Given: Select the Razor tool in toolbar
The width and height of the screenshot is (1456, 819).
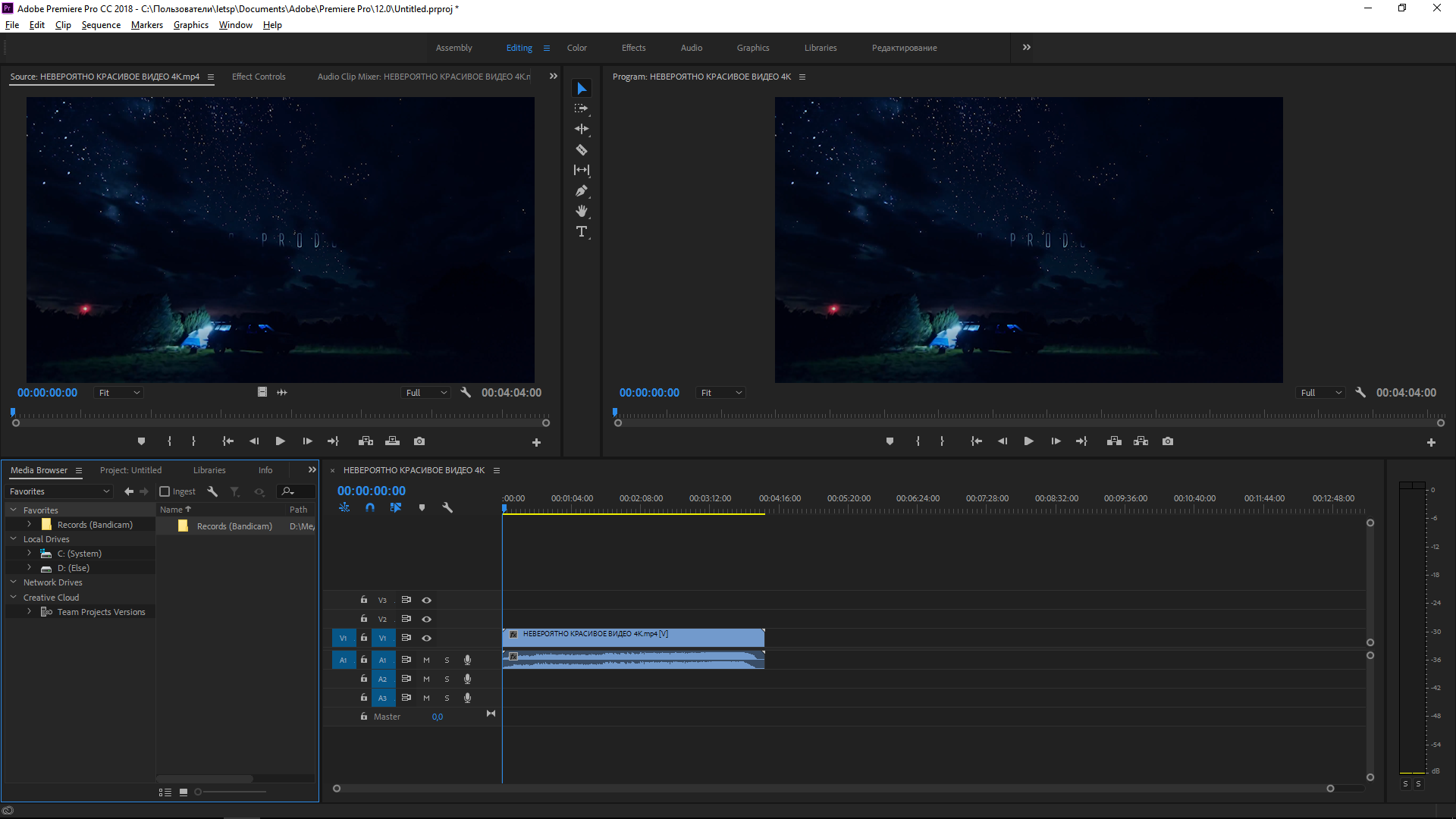Looking at the screenshot, I should [581, 149].
